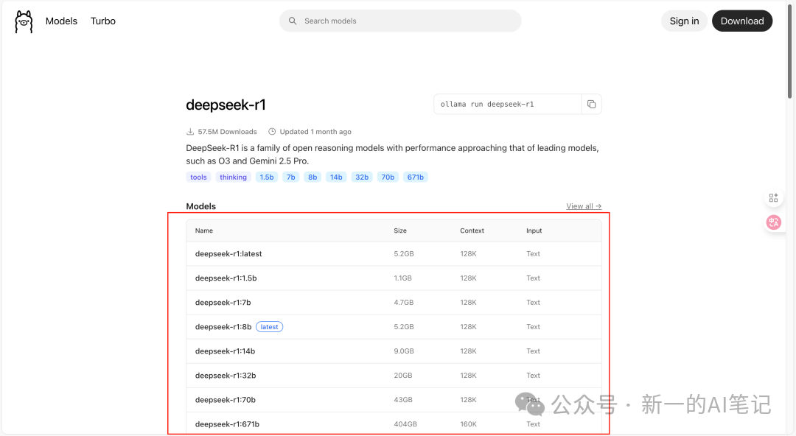Click the Download button
The height and width of the screenshot is (436, 796).
click(741, 21)
